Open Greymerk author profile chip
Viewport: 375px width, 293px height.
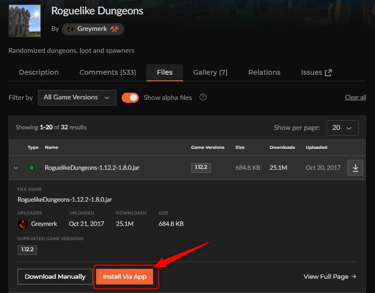tap(93, 29)
